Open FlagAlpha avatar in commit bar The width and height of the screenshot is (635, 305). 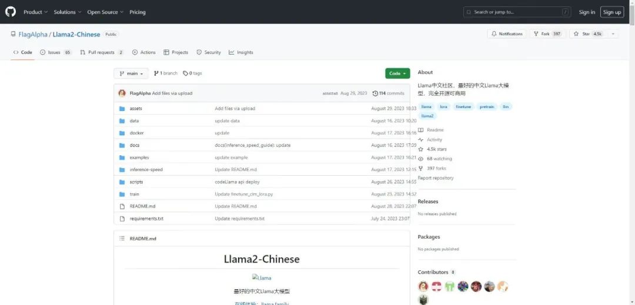coord(122,93)
